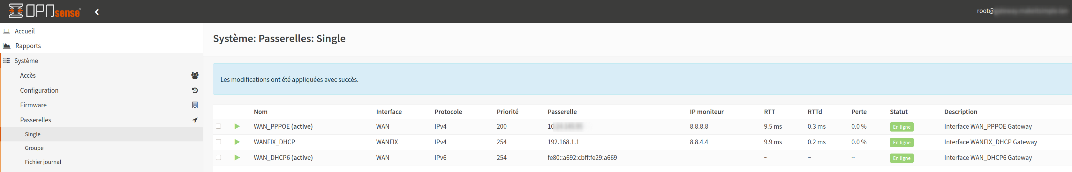Open Fichier journal menu item
1072x172 pixels.
point(43,162)
